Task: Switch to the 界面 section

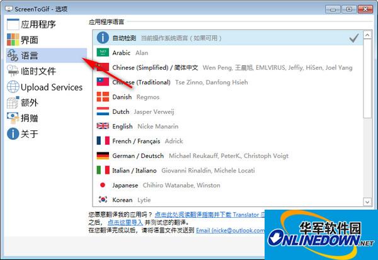Action: (x=46, y=40)
